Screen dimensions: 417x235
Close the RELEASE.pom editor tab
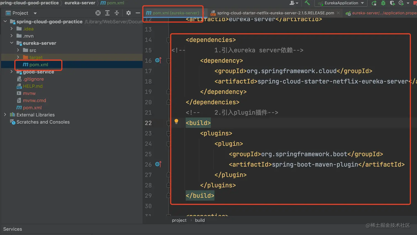click(x=338, y=13)
